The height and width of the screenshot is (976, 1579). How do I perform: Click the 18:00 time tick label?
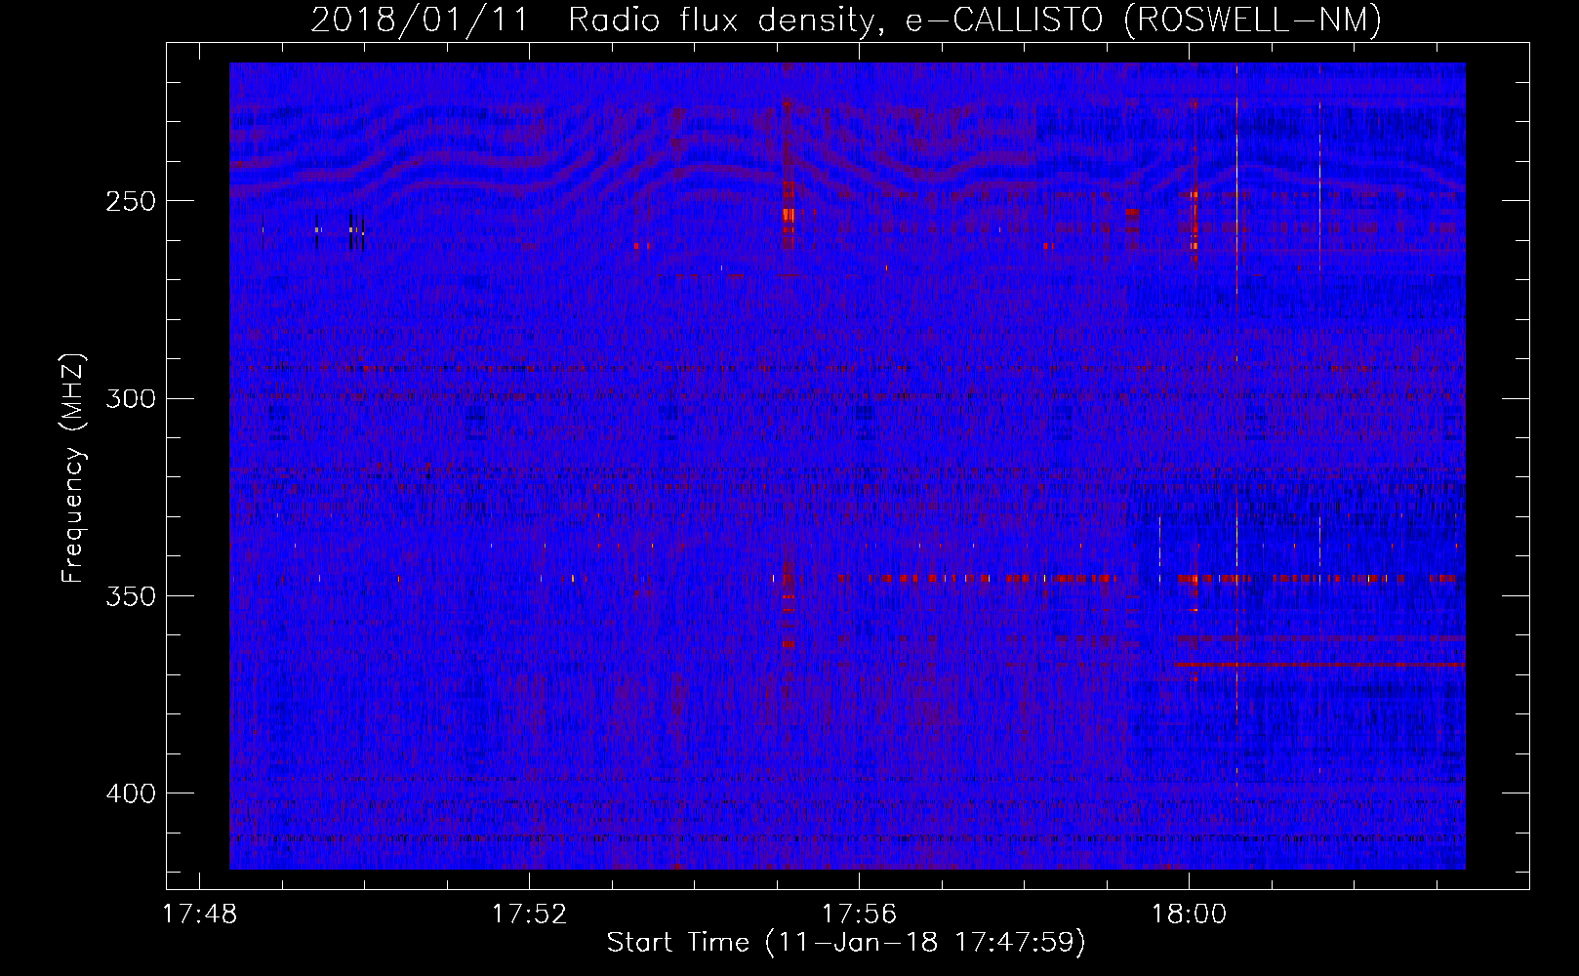click(1189, 915)
